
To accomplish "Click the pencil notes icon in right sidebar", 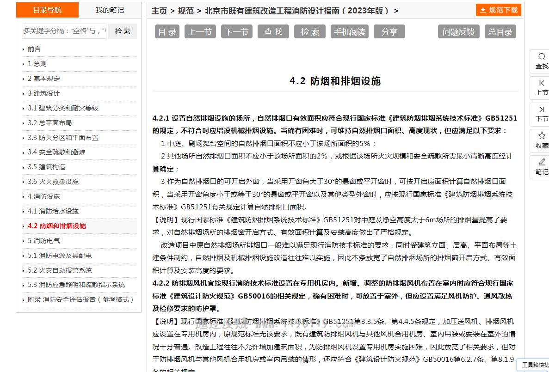I will (x=542, y=162).
